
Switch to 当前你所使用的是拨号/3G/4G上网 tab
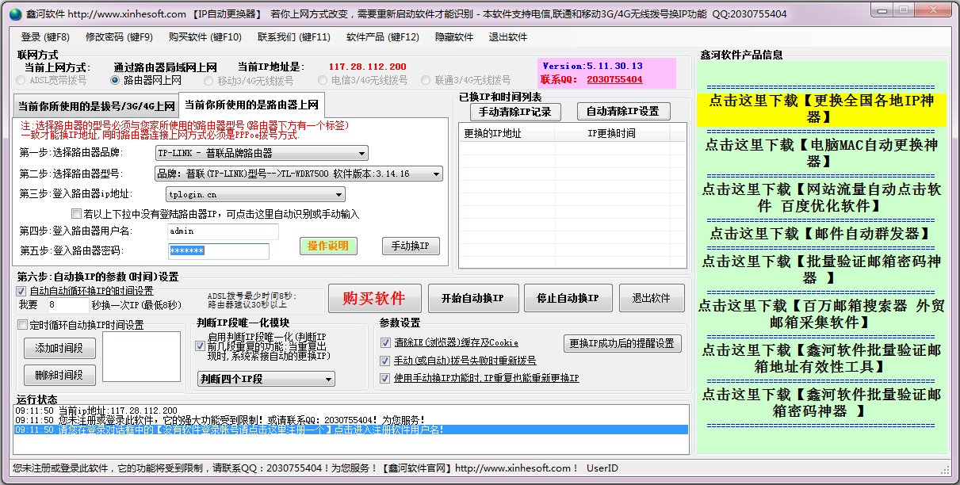point(96,105)
